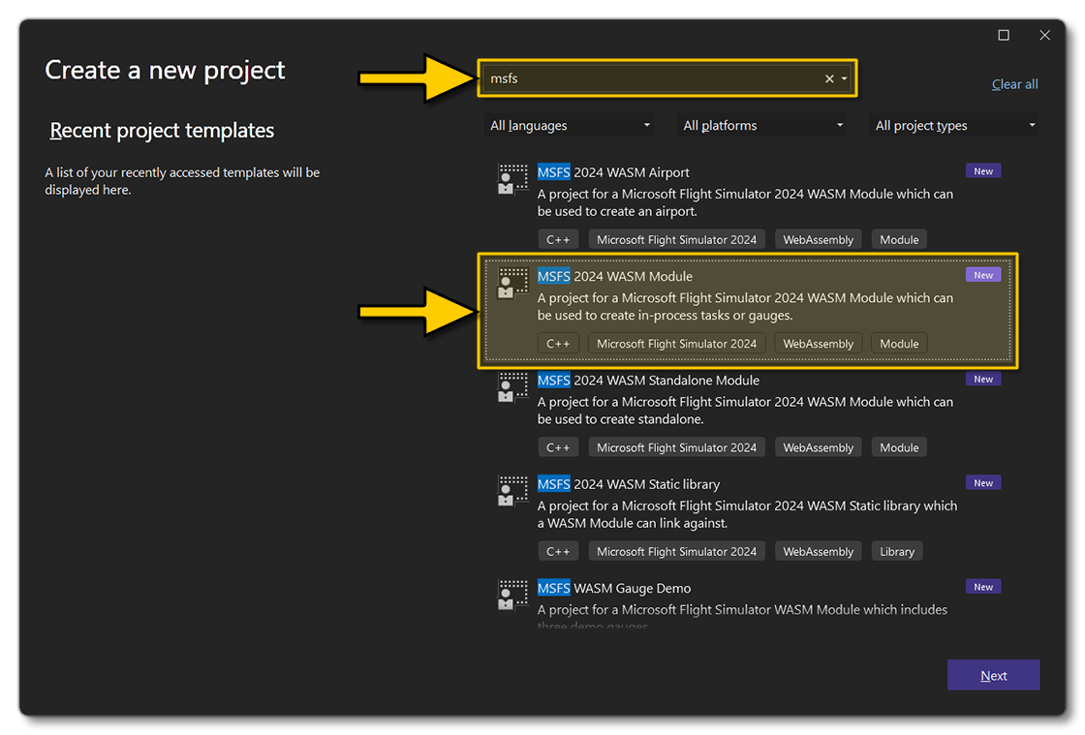Show search history dropdown arrow in search box

coord(845,79)
